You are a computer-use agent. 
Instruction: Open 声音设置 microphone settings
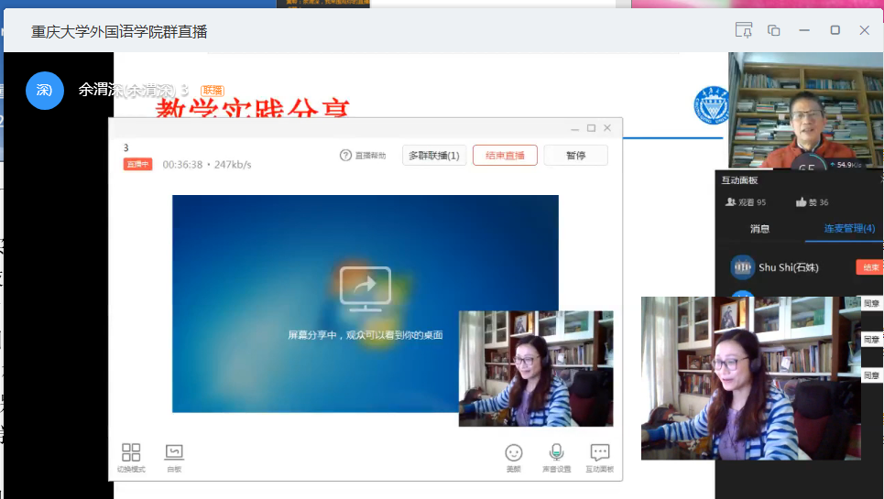pos(556,453)
